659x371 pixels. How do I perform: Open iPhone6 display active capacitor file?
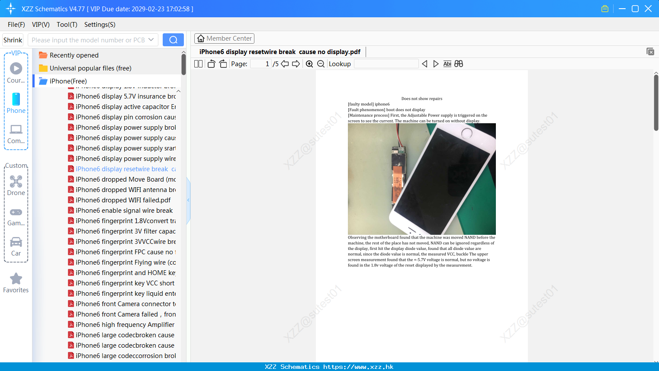click(122, 107)
